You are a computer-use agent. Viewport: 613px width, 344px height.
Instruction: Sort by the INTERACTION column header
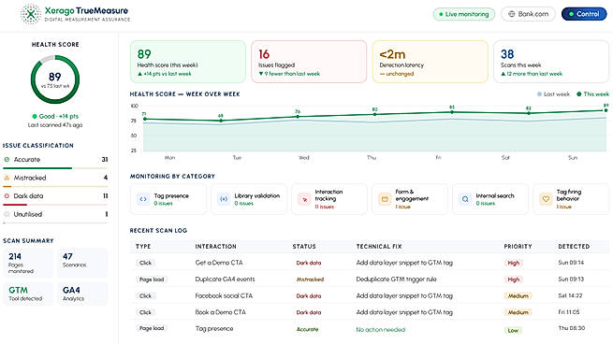coord(216,247)
